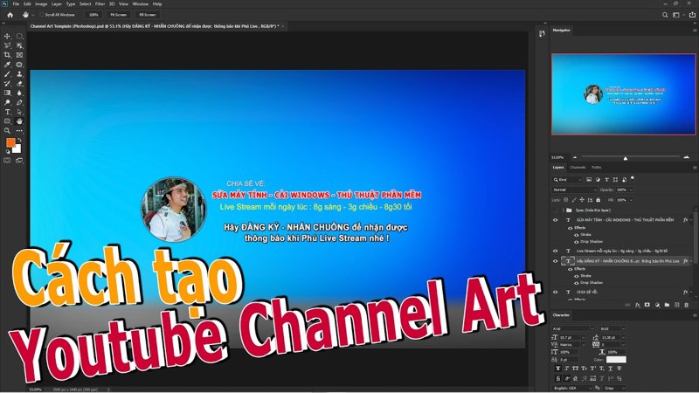
Task: Toggle Underline in Character panel
Action: (x=611, y=369)
